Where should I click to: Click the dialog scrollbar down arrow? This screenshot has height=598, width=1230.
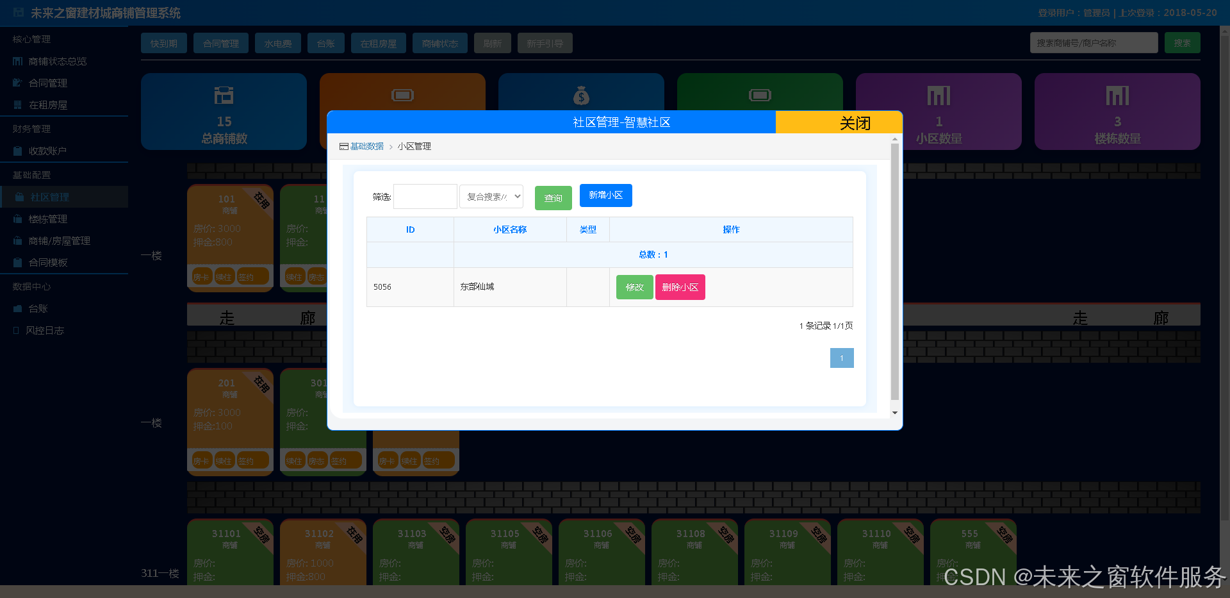click(895, 413)
